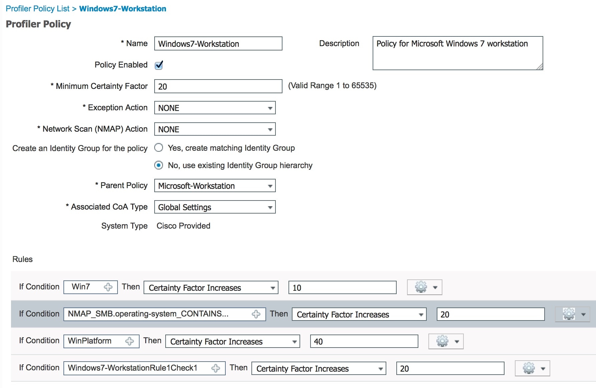Viewport: 596px width, 388px height.
Task: Click certainty value field showing 40
Action: [x=364, y=342]
